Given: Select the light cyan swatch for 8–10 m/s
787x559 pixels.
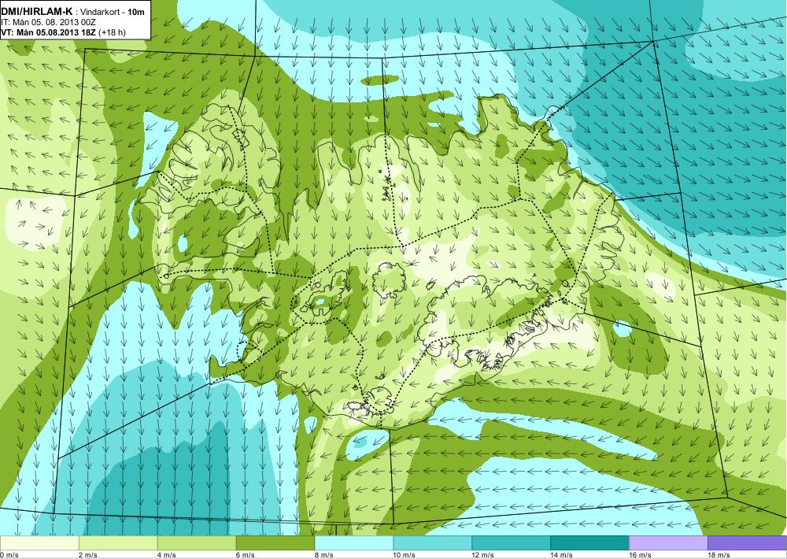Looking at the screenshot, I should pos(354,543).
